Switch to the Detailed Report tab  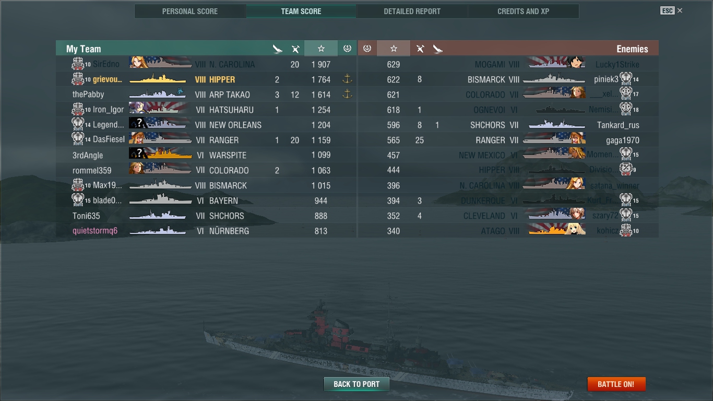[412, 11]
